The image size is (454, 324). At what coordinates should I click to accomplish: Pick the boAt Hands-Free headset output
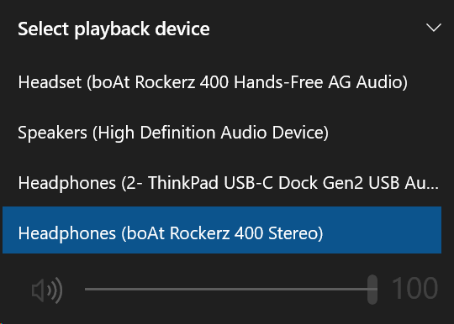[222, 82]
